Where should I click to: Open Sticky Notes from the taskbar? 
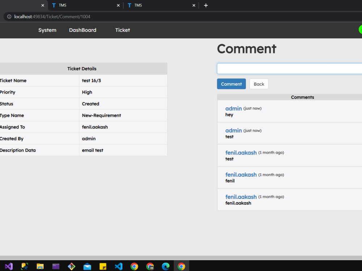[103, 266]
